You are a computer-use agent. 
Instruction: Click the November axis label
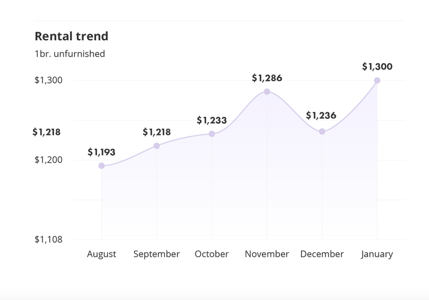click(267, 254)
